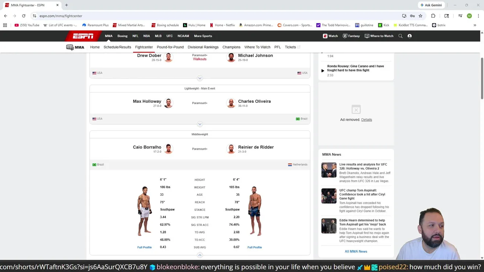Open the Fightcenter tab
The width and height of the screenshot is (484, 272).
pos(144,47)
